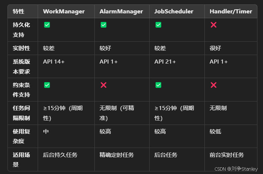Viewport: 263px width, 174px height.
Task: Click 较低 complexity for Handler/Timer
Action: [x=215, y=131]
